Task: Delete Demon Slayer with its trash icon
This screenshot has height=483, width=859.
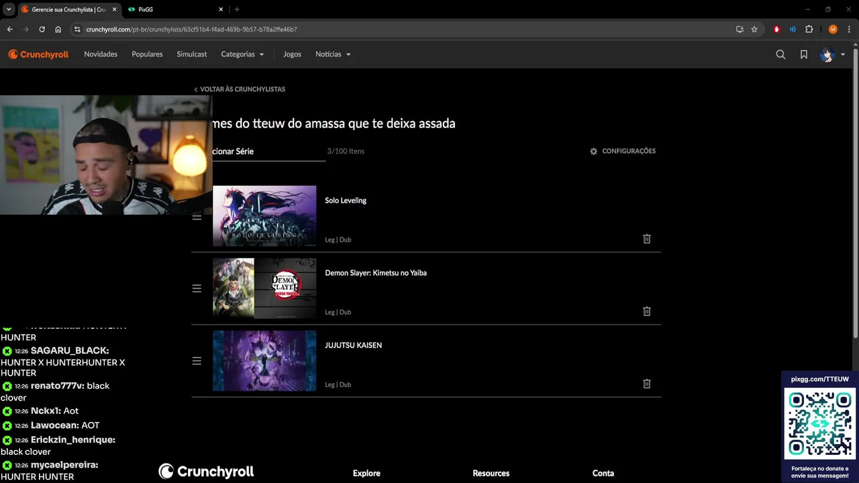Action: pyautogui.click(x=647, y=311)
